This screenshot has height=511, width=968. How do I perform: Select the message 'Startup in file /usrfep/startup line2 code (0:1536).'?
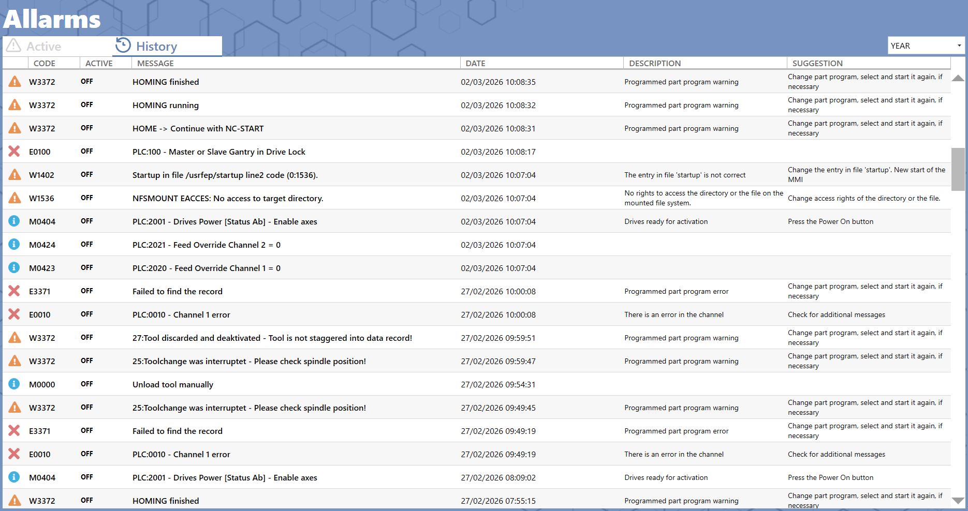pos(225,175)
